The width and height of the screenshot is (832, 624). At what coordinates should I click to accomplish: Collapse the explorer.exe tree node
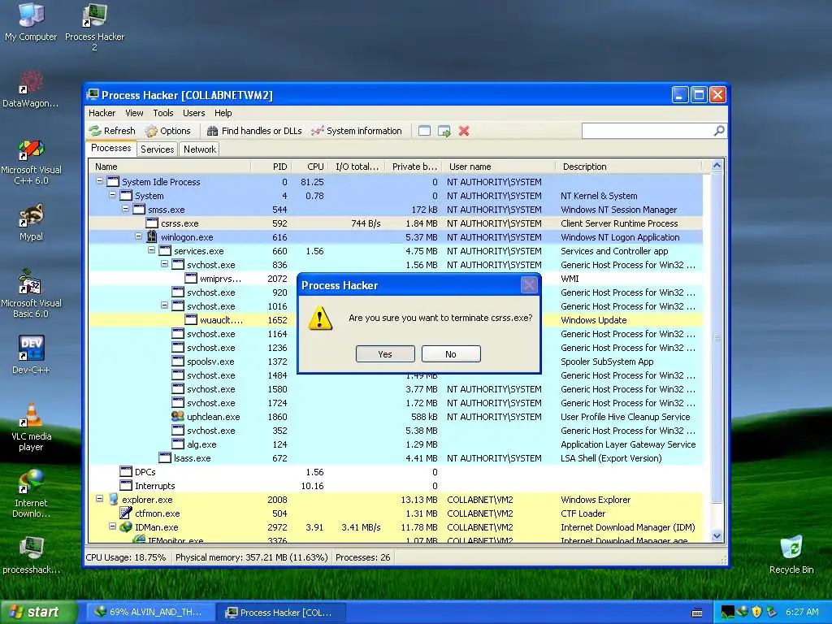click(x=99, y=499)
